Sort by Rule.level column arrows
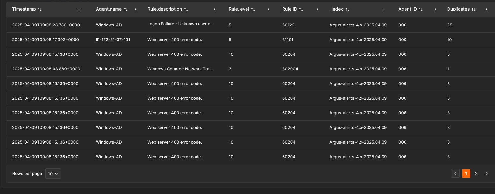This screenshot has width=495, height=194. click(x=253, y=9)
